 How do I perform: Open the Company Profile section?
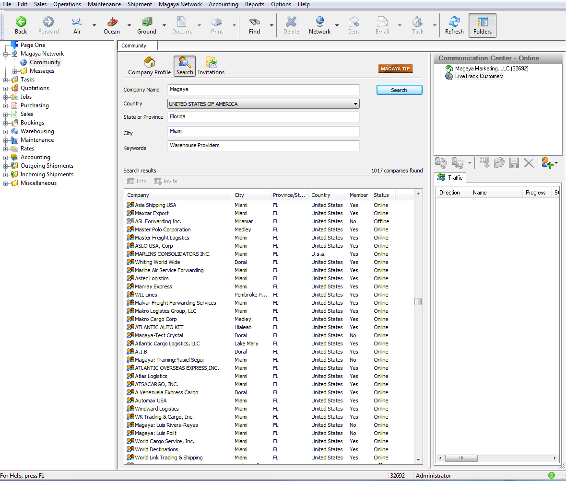pyautogui.click(x=150, y=66)
